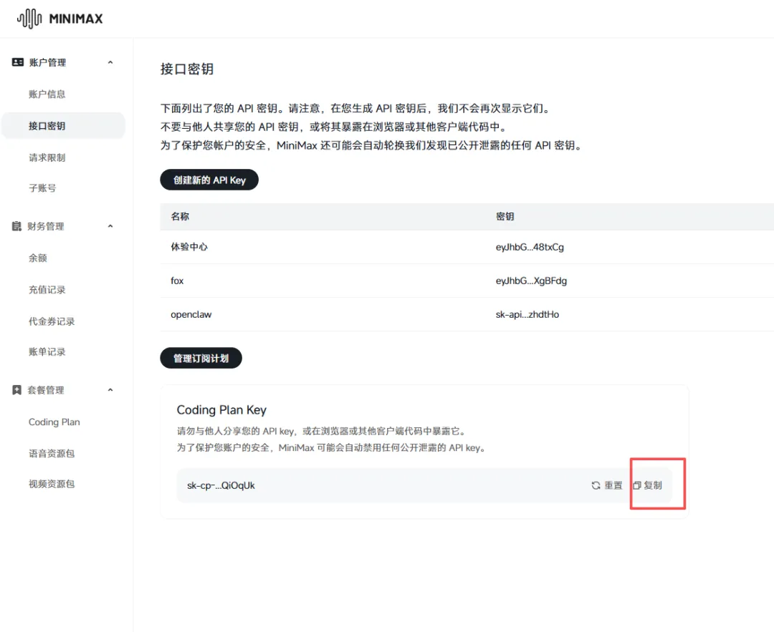Collapse the 财务管理 section chevron
Screen dimensions: 774x632
point(110,226)
